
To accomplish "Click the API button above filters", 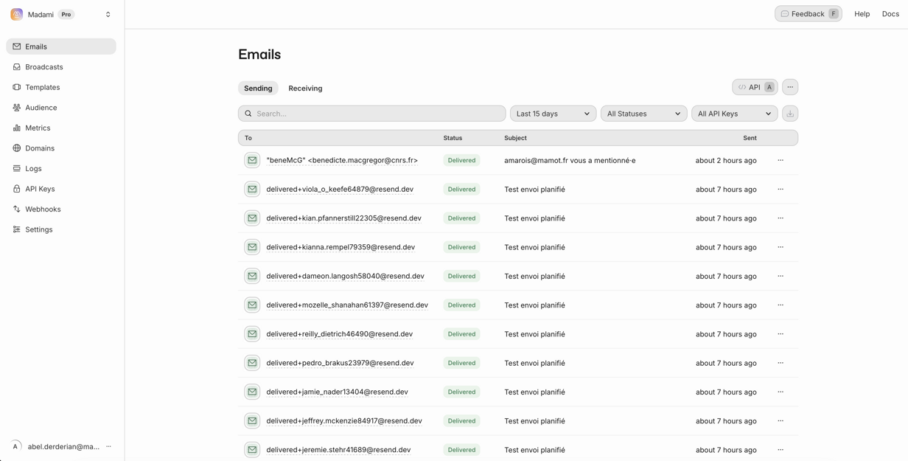I will click(755, 87).
